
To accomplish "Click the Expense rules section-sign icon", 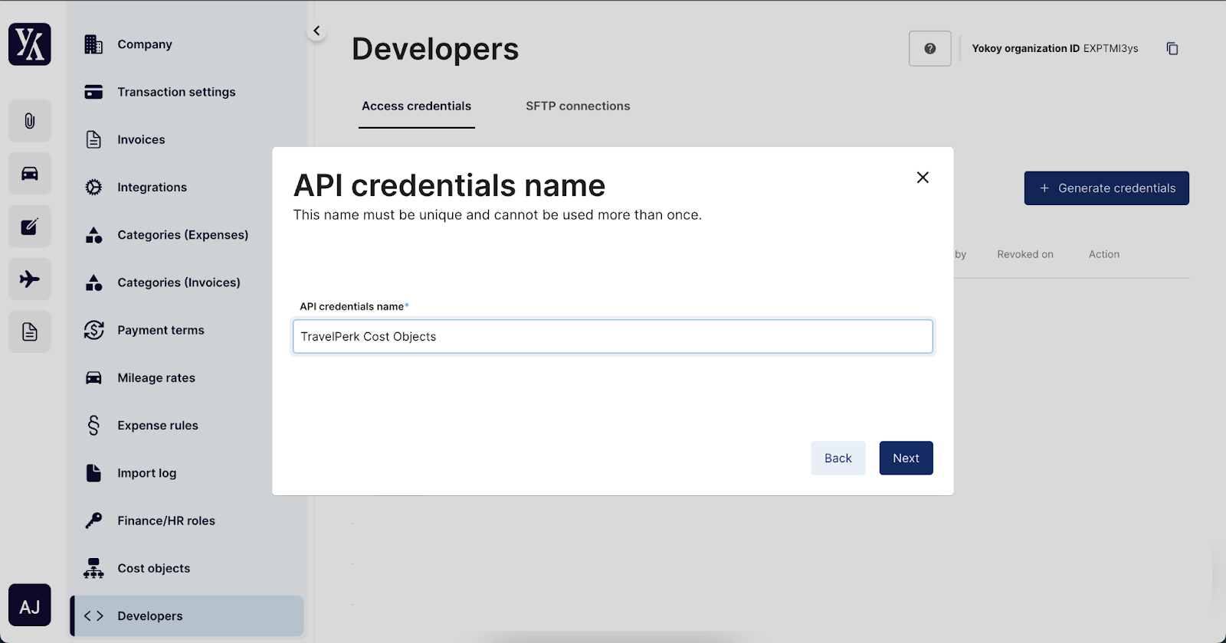I will point(93,426).
